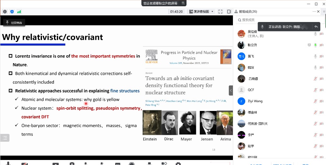Select participant QCF in member list
Screen dimensions: 326x165
tap(251, 90)
